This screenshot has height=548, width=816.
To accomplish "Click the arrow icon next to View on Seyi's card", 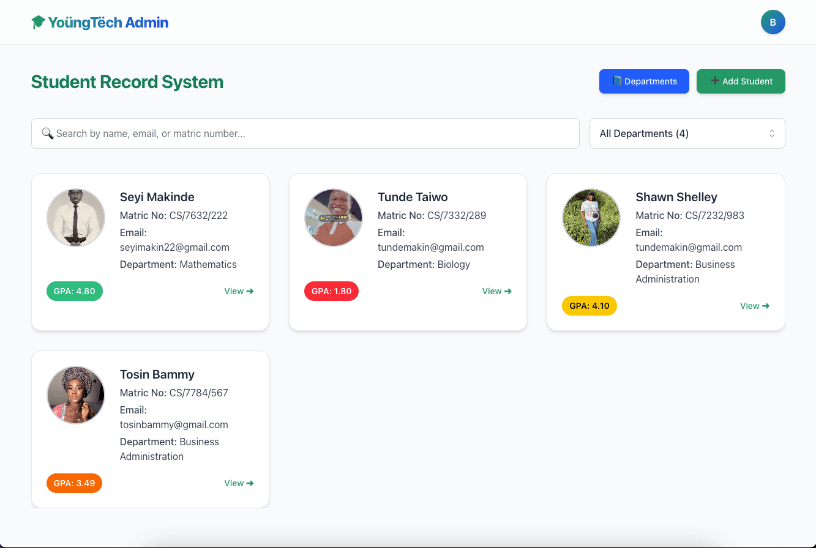I will click(250, 291).
